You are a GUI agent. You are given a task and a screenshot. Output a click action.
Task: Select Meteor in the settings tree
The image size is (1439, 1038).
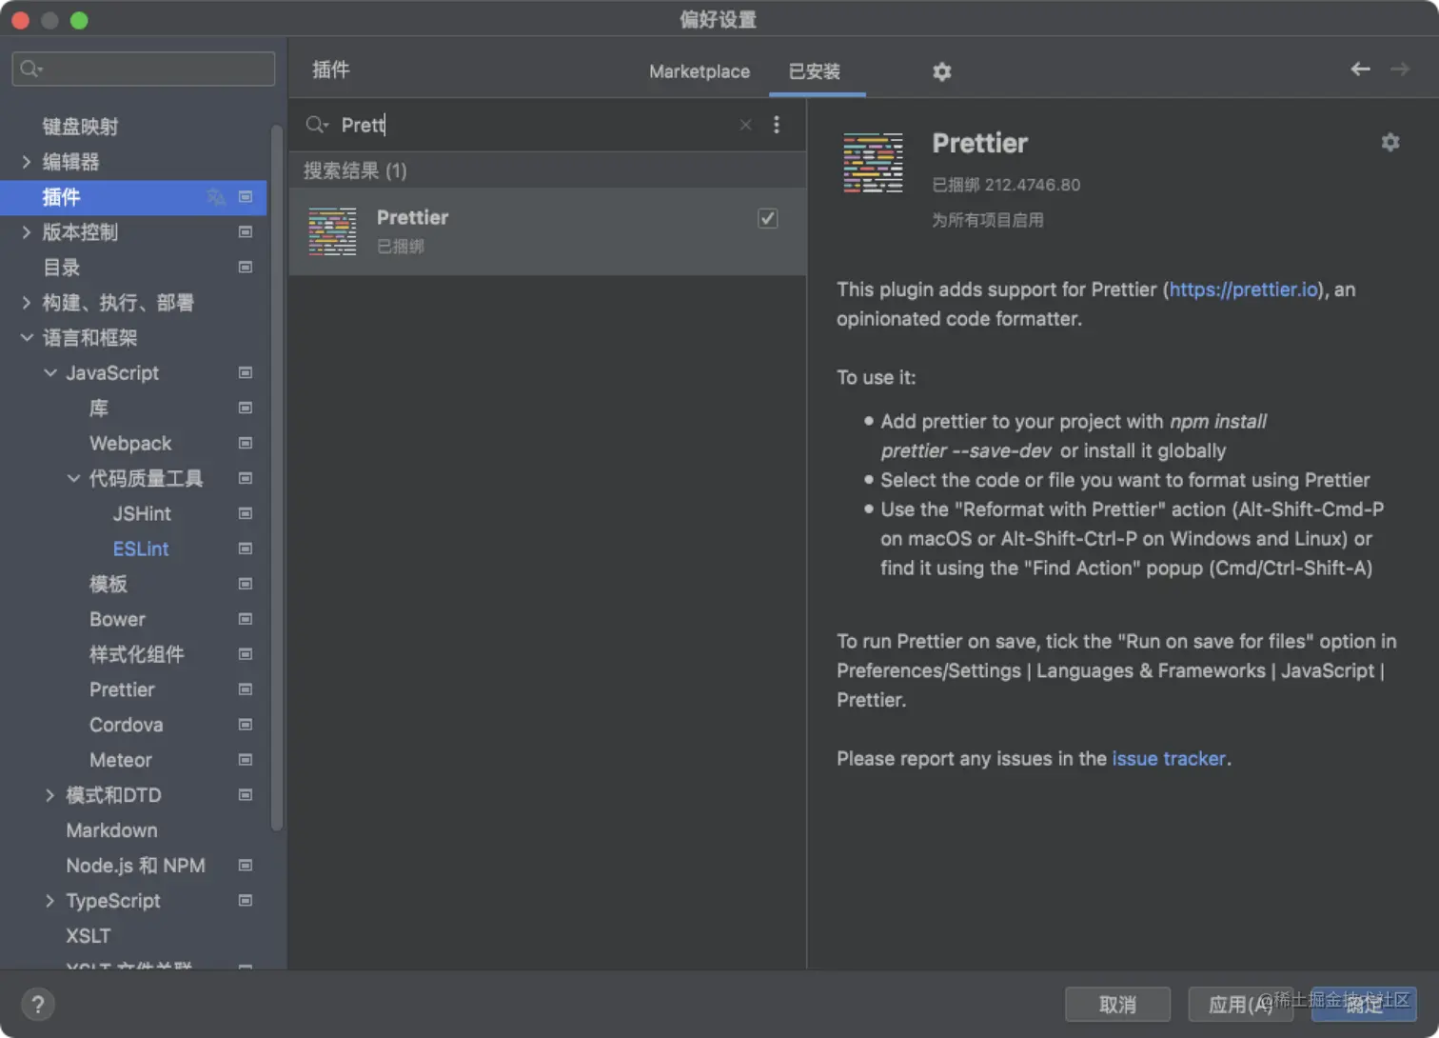[120, 760]
